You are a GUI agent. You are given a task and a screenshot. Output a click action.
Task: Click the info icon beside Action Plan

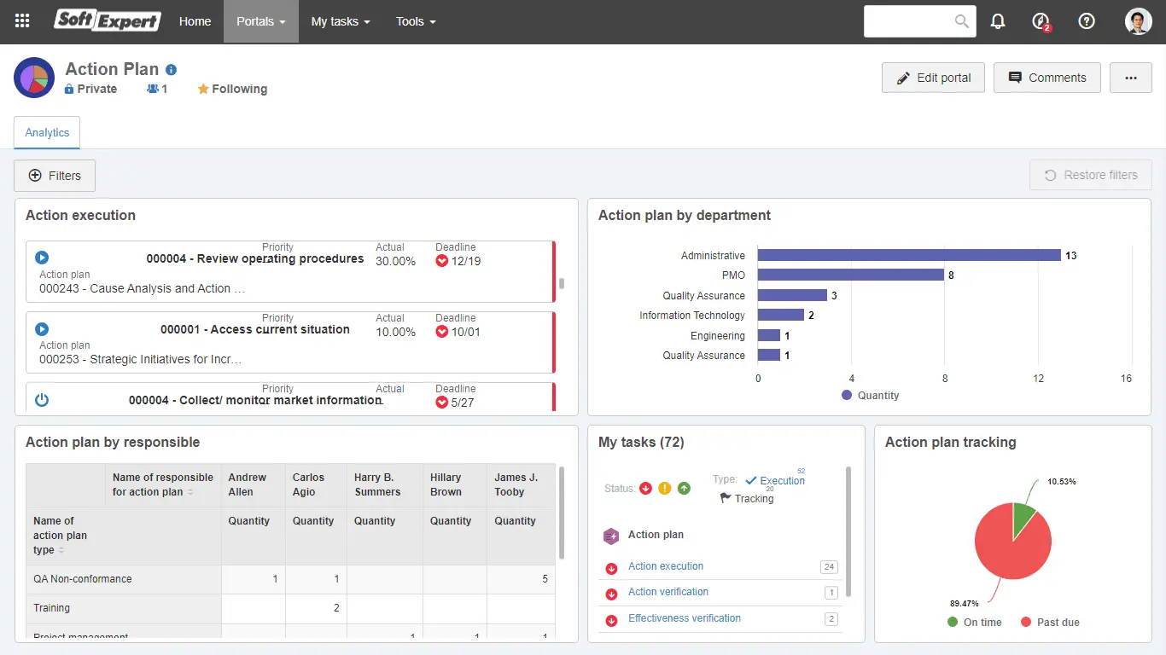pyautogui.click(x=172, y=70)
